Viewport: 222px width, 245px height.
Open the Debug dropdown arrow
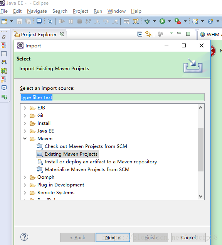click(x=154, y=21)
